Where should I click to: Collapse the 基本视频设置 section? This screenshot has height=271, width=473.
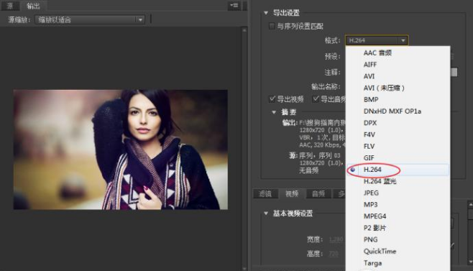tap(266, 213)
